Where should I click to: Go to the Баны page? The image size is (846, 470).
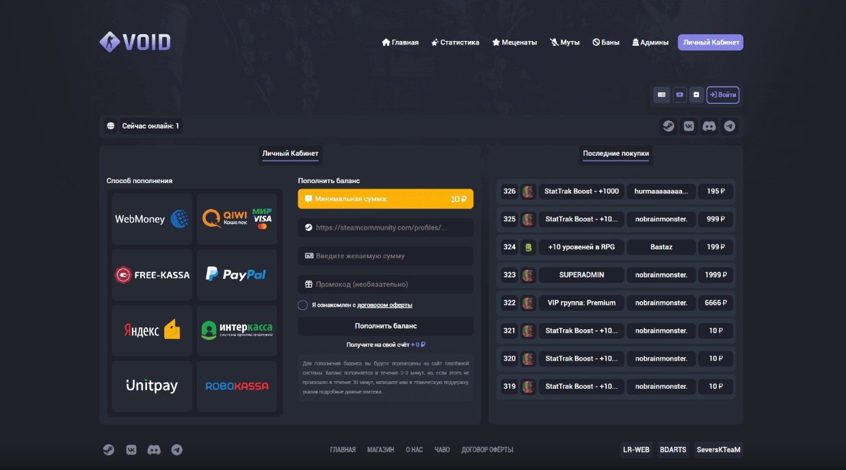coord(606,42)
